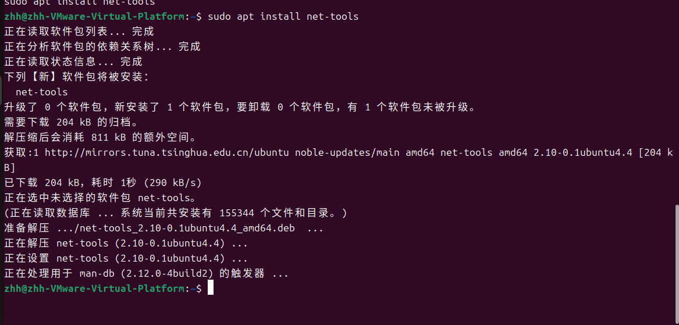Click the '正在读取软件包列表' output line
The height and width of the screenshot is (325, 679).
click(79, 31)
